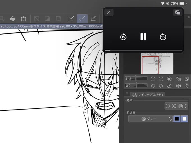Open the グレー expression color dropdown
The image size is (191, 143).
point(151,119)
